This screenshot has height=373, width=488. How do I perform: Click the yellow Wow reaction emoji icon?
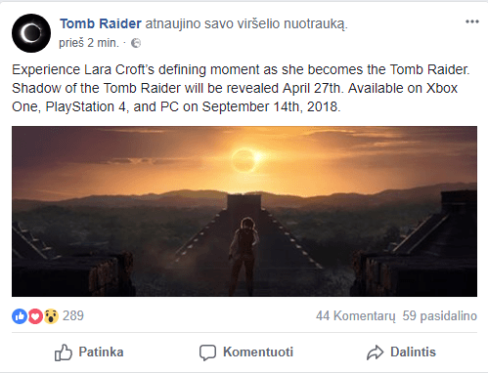(x=51, y=315)
